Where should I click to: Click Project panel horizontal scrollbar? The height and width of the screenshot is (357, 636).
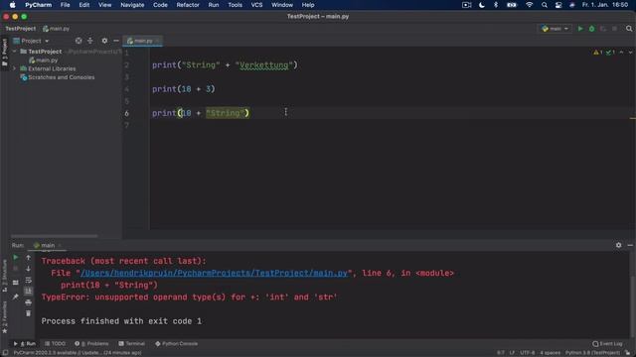click(x=54, y=236)
